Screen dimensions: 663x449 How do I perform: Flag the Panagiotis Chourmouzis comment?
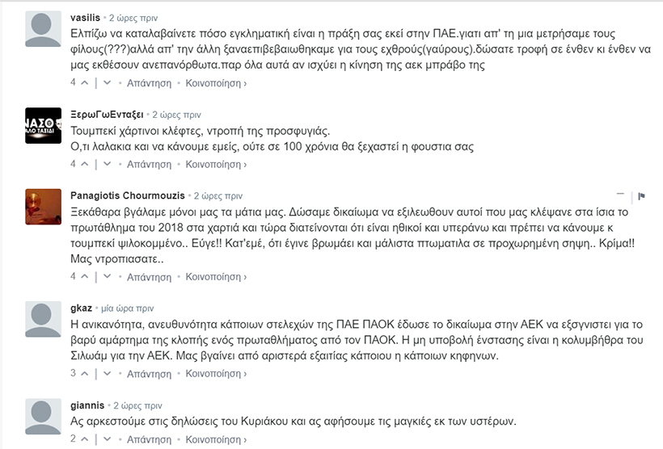pyautogui.click(x=641, y=195)
